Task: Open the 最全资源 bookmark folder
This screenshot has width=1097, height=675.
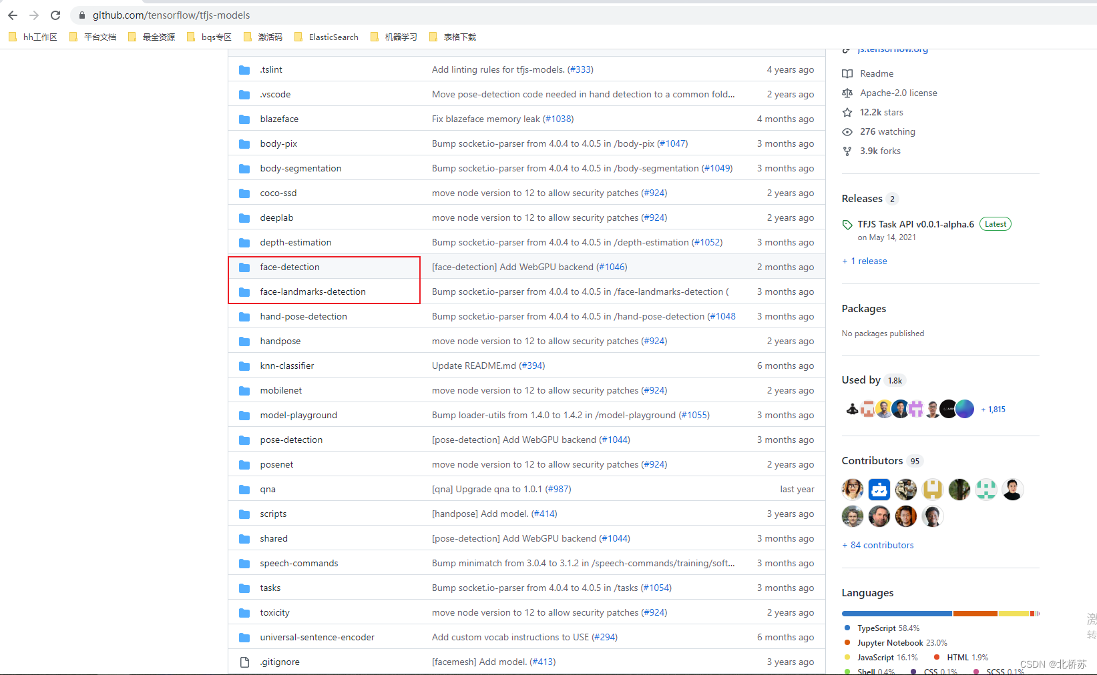Action: coord(152,37)
